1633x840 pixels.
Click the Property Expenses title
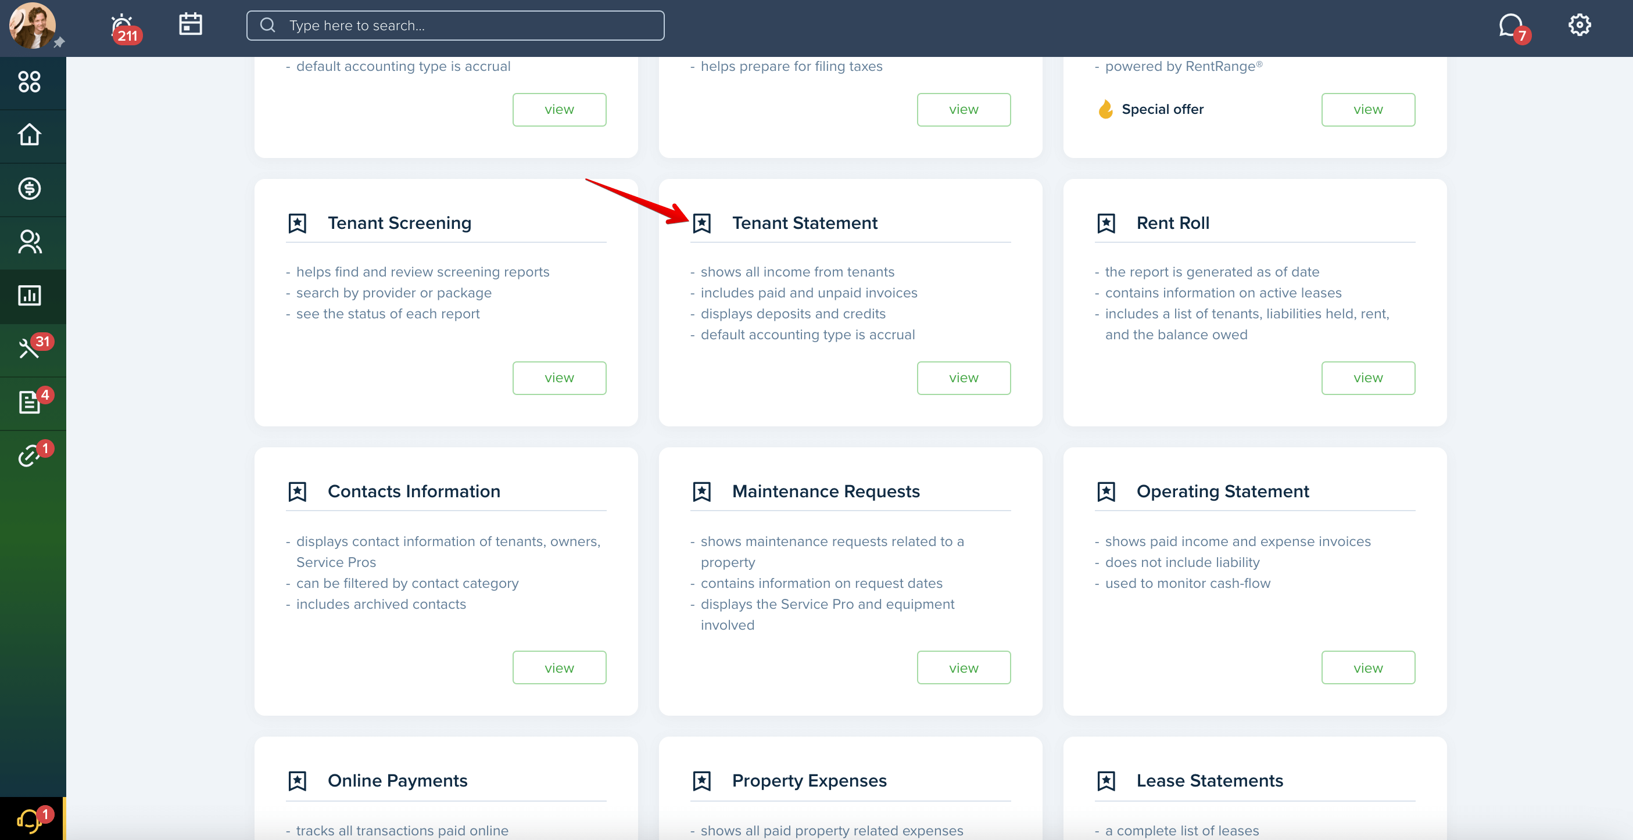tap(810, 781)
